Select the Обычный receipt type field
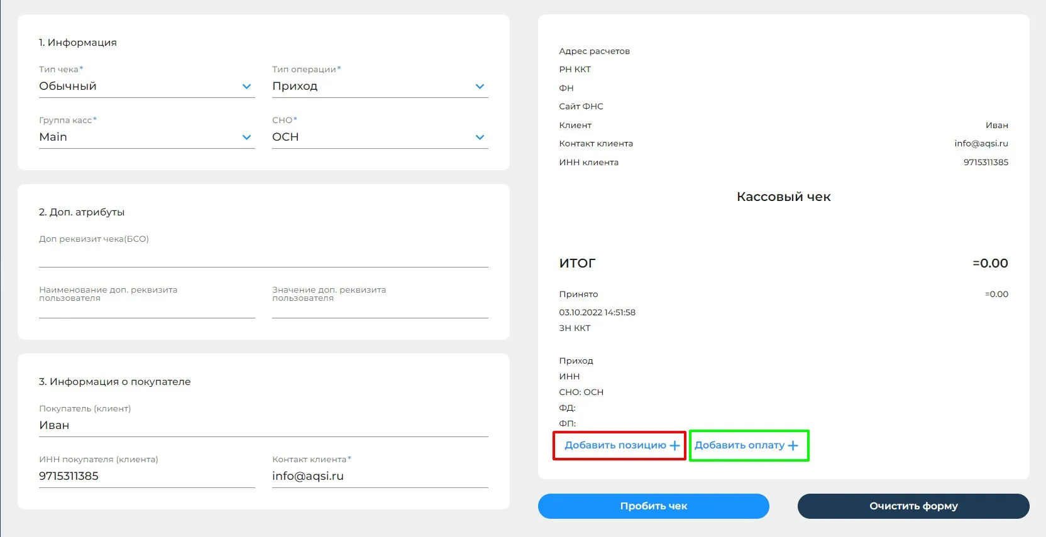The width and height of the screenshot is (1046, 537). point(147,87)
